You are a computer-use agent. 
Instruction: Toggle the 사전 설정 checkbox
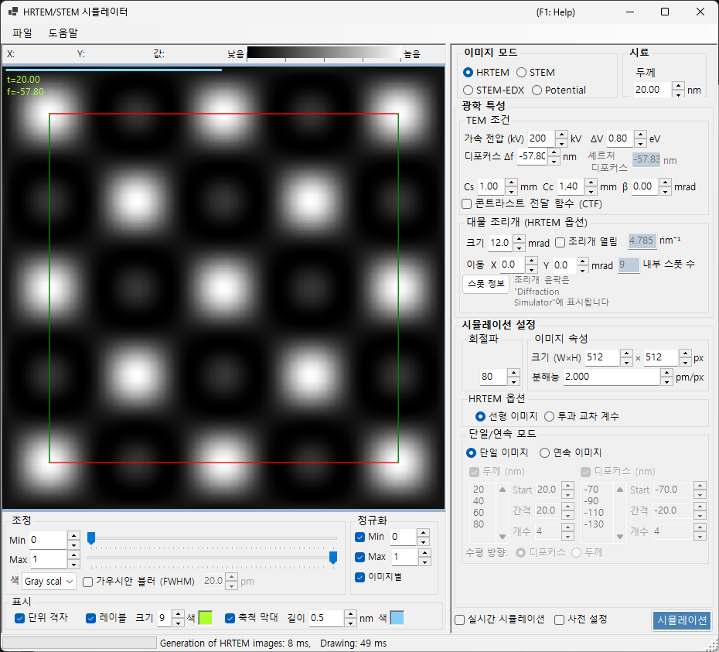tap(581, 620)
